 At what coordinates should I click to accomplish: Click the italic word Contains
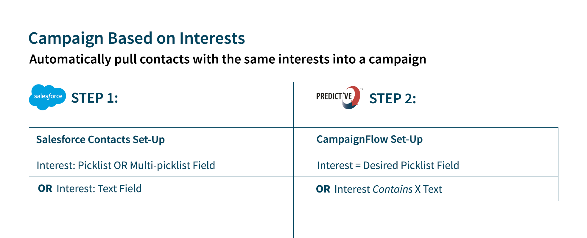(393, 189)
